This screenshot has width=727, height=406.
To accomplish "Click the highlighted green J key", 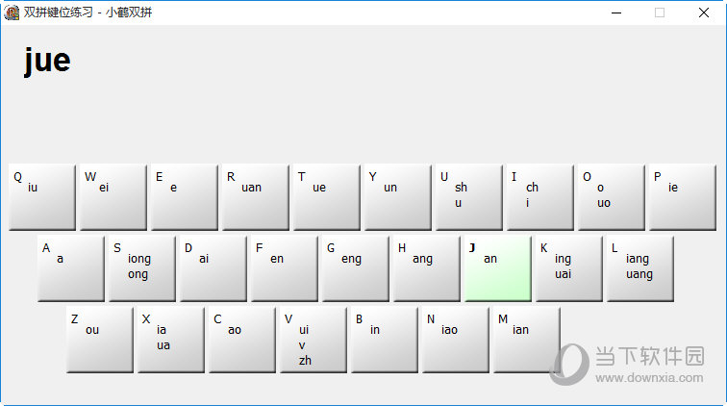I will (497, 268).
